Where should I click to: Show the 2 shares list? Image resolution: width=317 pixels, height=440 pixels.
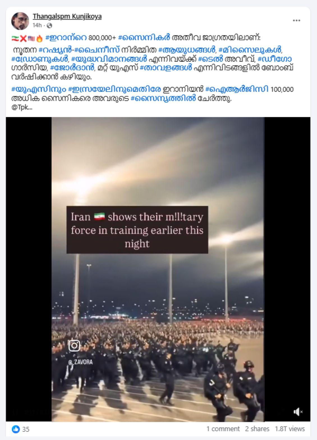[x=257, y=429]
